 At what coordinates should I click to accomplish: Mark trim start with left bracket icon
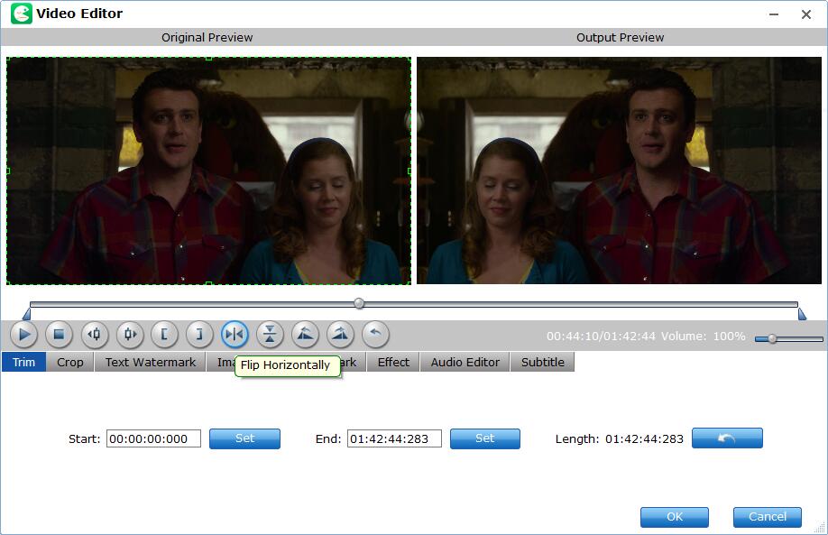tap(164, 335)
